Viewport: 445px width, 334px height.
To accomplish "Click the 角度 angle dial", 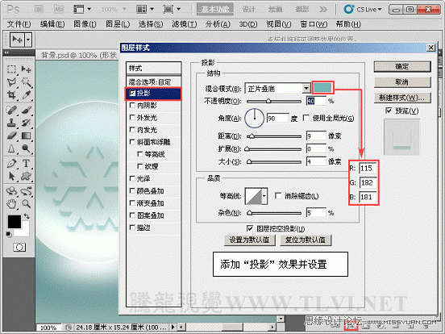I will tap(254, 118).
